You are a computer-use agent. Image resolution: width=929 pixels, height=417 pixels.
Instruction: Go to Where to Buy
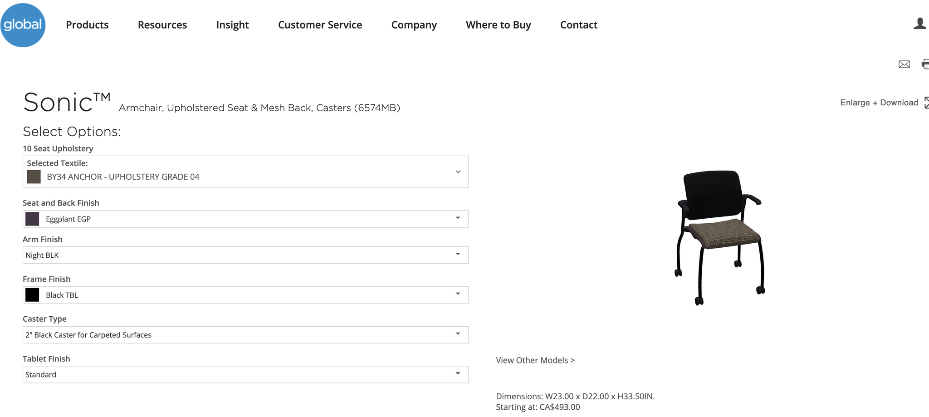(499, 25)
